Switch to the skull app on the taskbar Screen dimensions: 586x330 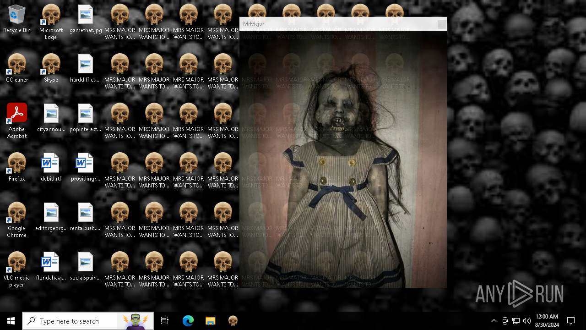coord(233,321)
